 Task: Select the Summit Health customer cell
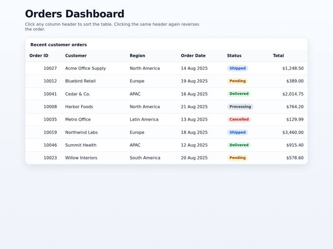pyautogui.click(x=93, y=145)
